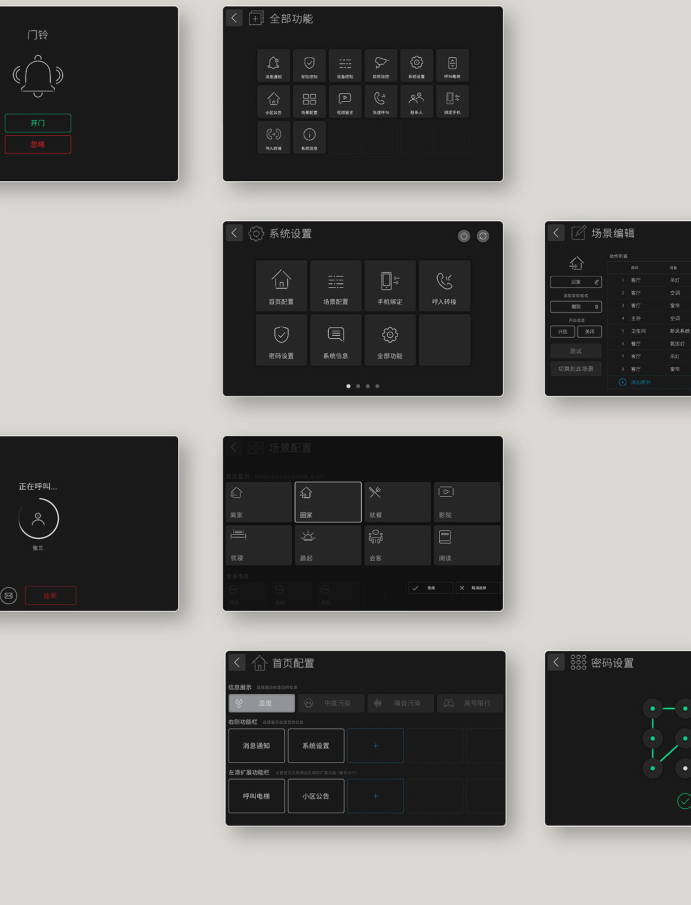
Task: Click the refresh icon in 系统设置
Action: 483,236
